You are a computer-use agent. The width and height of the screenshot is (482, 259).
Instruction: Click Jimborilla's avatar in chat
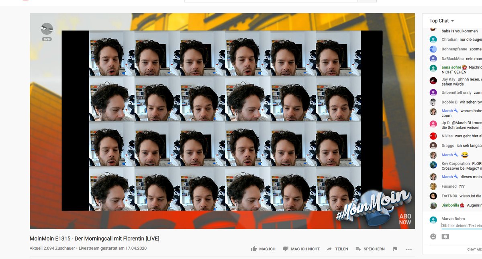(x=433, y=205)
